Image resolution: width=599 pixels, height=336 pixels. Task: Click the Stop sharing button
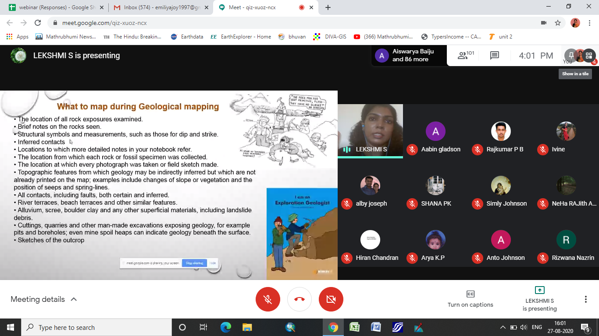pyautogui.click(x=194, y=263)
